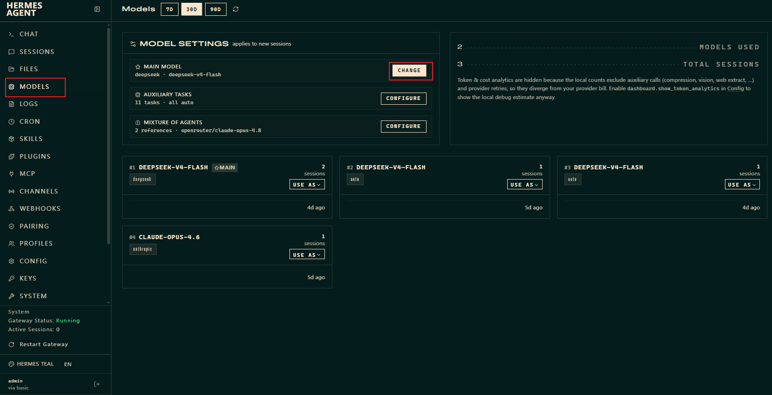The image size is (772, 395).
Task: Open Use As dropdown for #1 deepseek-v4-flash
Action: click(x=307, y=185)
